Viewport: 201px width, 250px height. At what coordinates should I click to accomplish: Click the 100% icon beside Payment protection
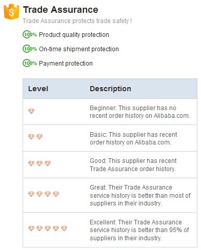tap(30, 64)
